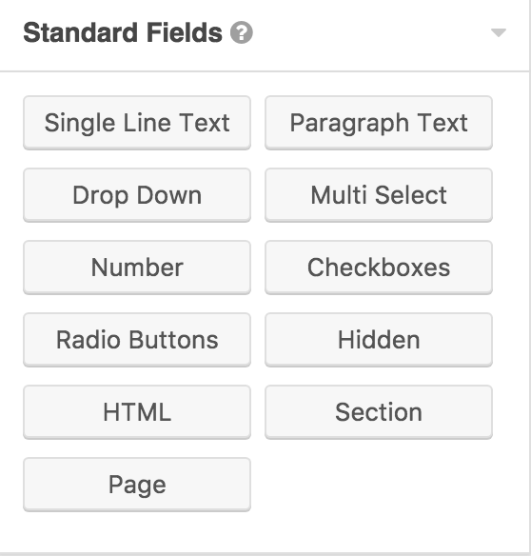531x556 pixels.
Task: Insert a Hidden field
Action: pyautogui.click(x=379, y=340)
